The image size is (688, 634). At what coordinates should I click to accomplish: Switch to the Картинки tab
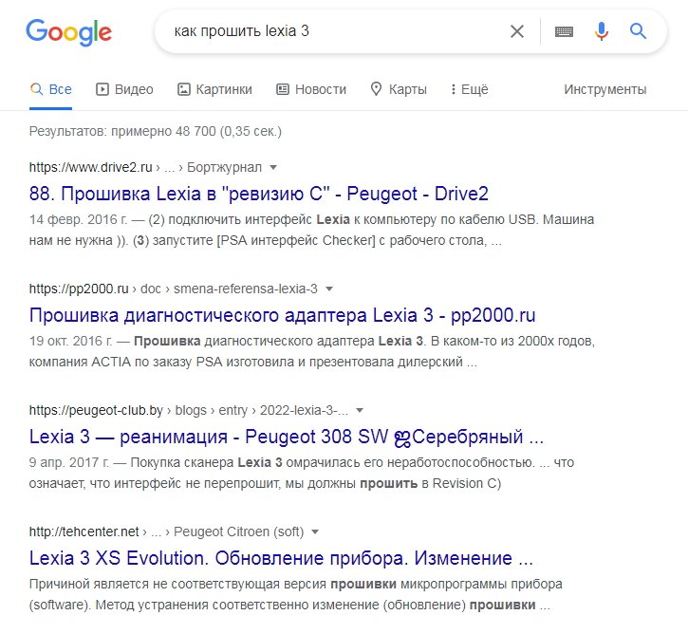[214, 89]
